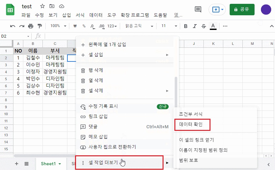Viewport: 275px width, 170px height.
Task: Open the 도움말 menu
Action: pyautogui.click(x=160, y=15)
